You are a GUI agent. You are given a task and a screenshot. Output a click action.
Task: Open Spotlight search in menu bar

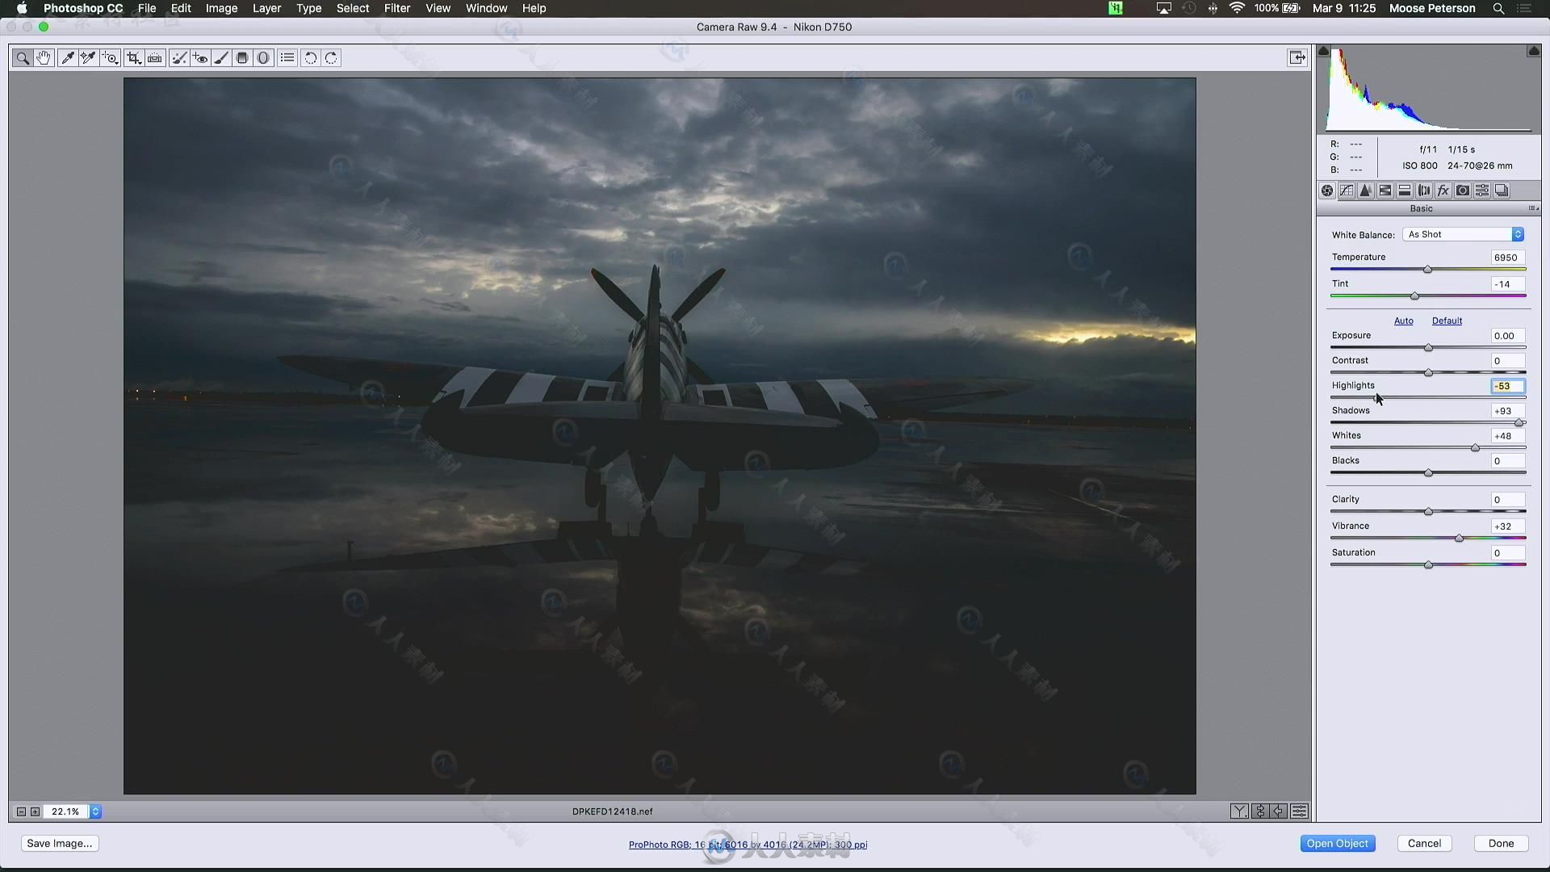point(1498,8)
